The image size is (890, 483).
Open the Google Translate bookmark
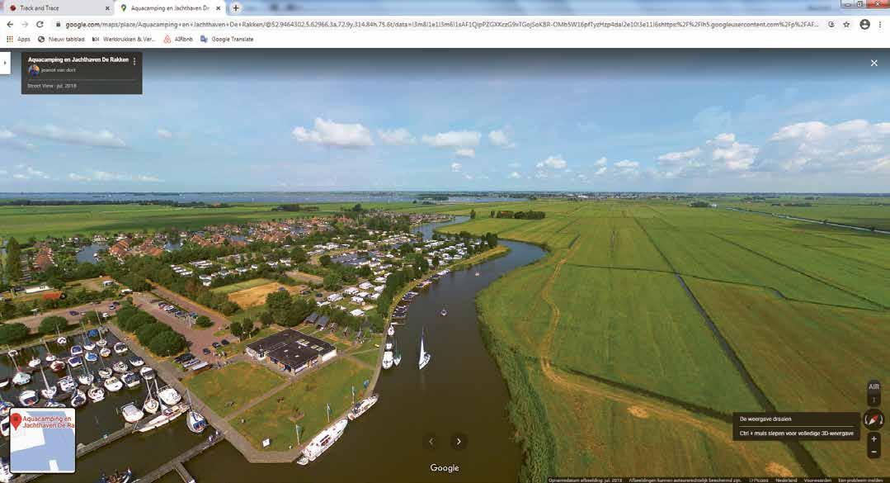227,39
